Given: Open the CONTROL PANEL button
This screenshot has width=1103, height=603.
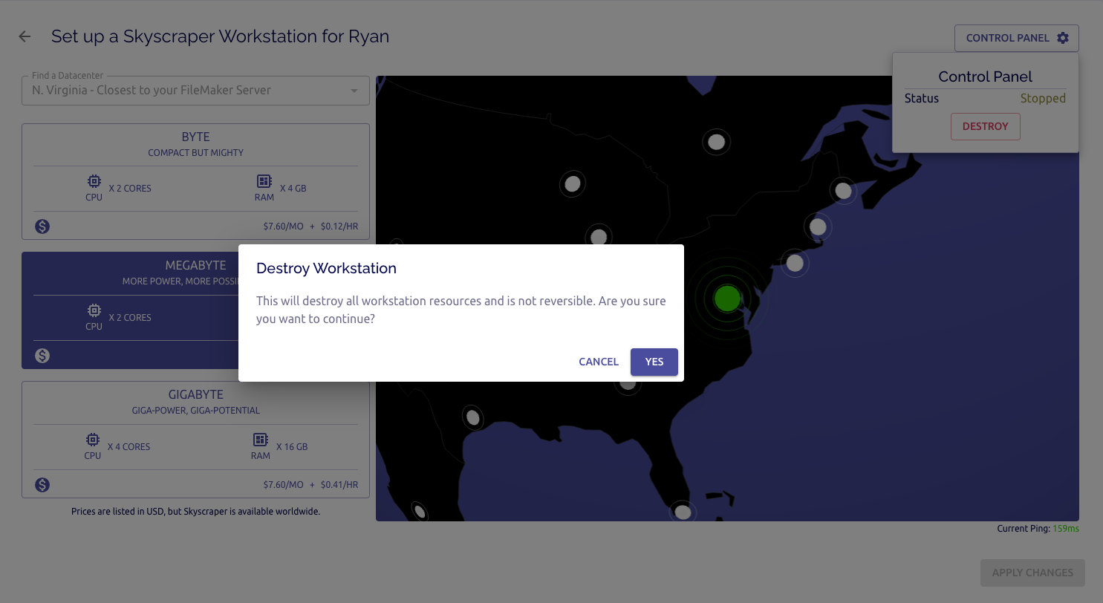Looking at the screenshot, I should (x=1017, y=38).
